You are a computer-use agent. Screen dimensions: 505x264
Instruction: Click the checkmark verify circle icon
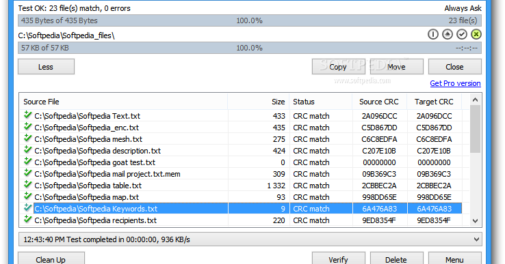(x=462, y=34)
